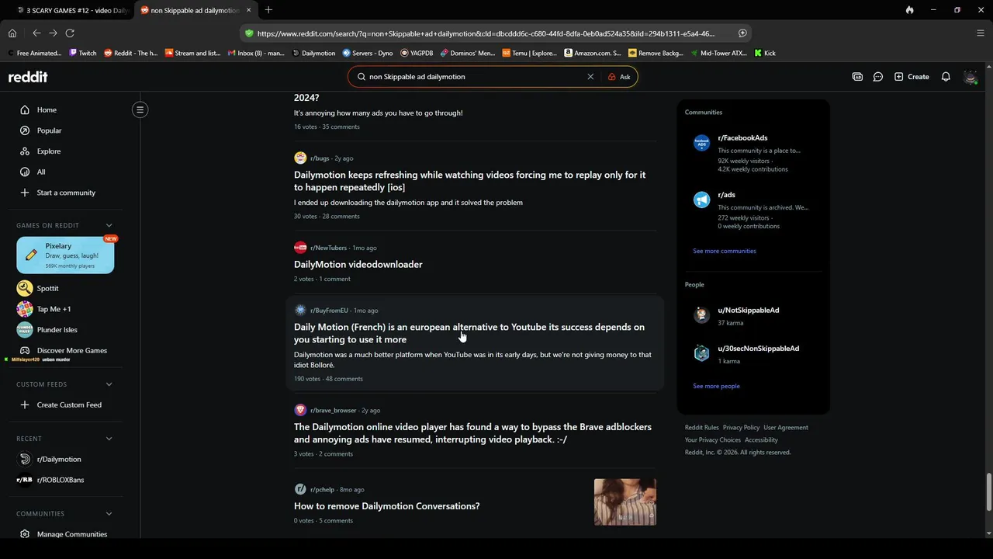Collapse the Recent section

pyautogui.click(x=109, y=439)
